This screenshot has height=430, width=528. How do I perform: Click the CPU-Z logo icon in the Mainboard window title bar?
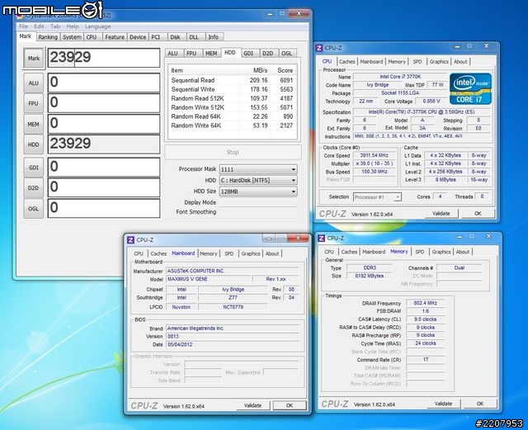[x=130, y=240]
